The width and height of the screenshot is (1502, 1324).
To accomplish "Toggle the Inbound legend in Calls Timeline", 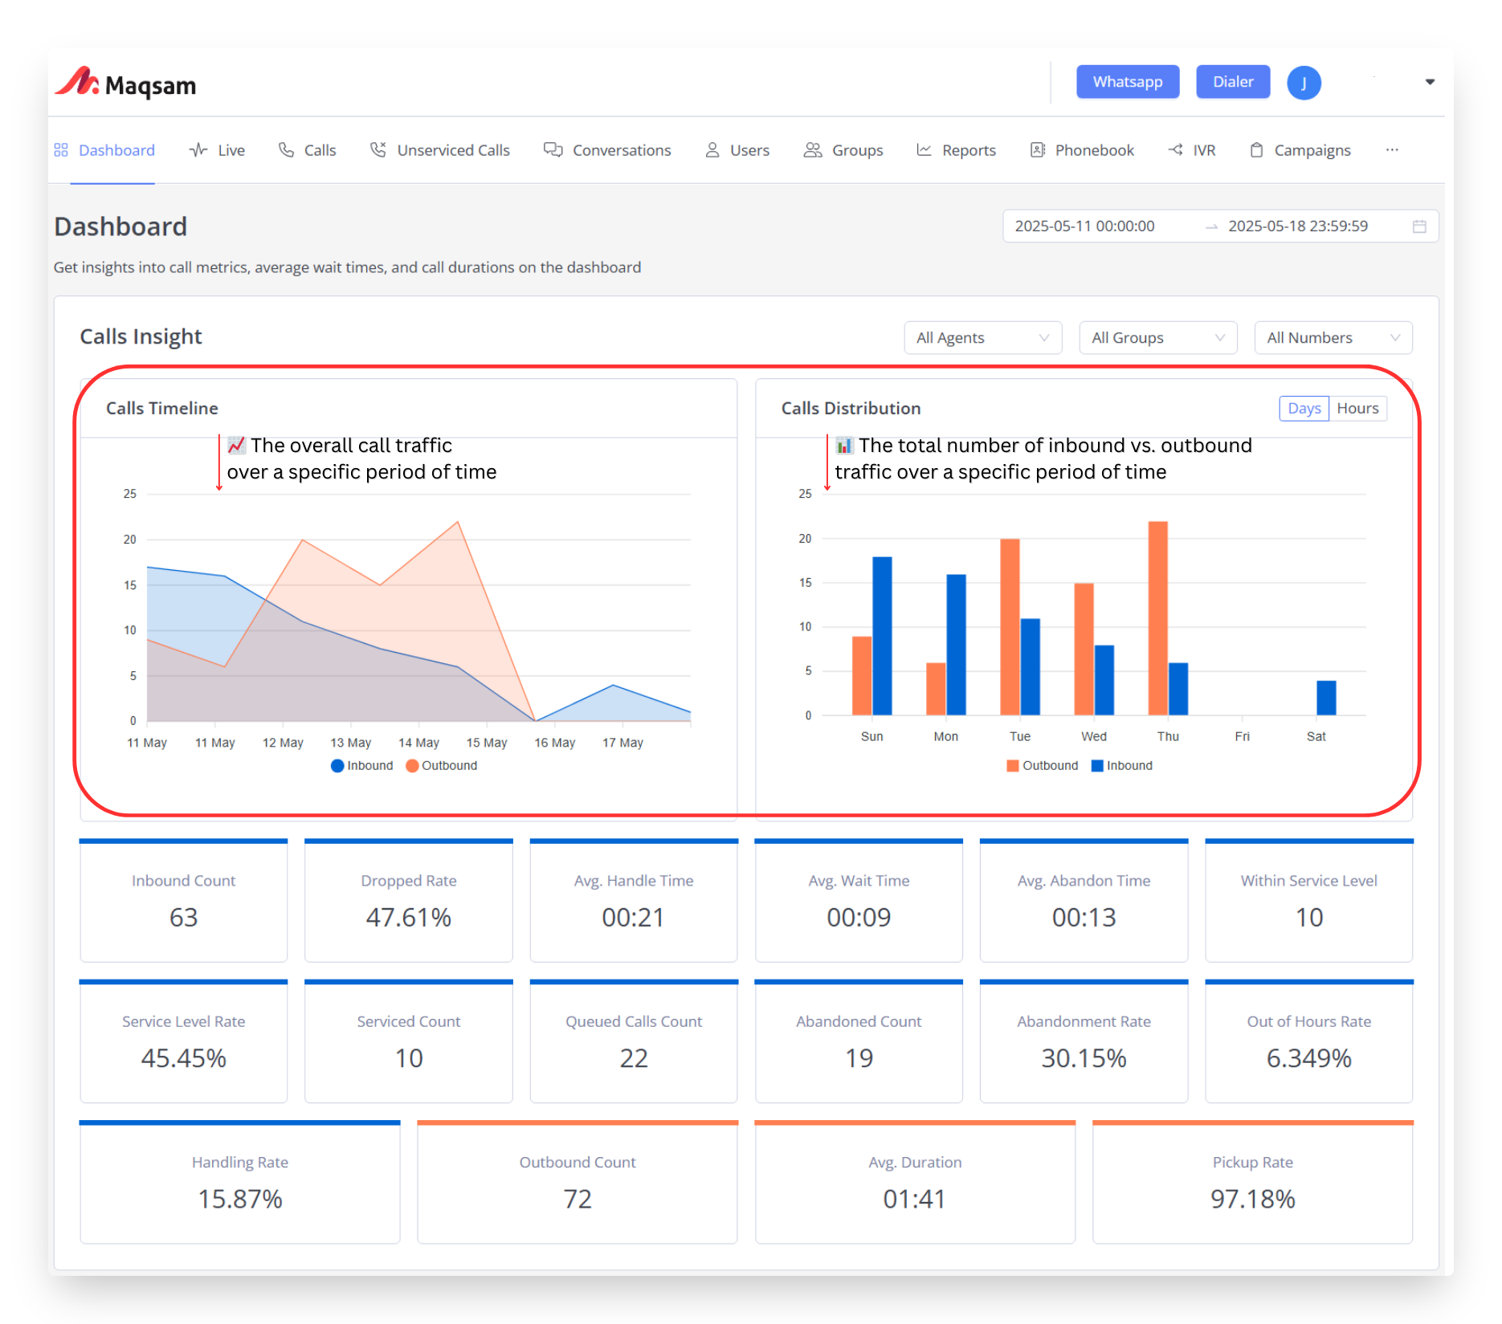I will click(362, 766).
